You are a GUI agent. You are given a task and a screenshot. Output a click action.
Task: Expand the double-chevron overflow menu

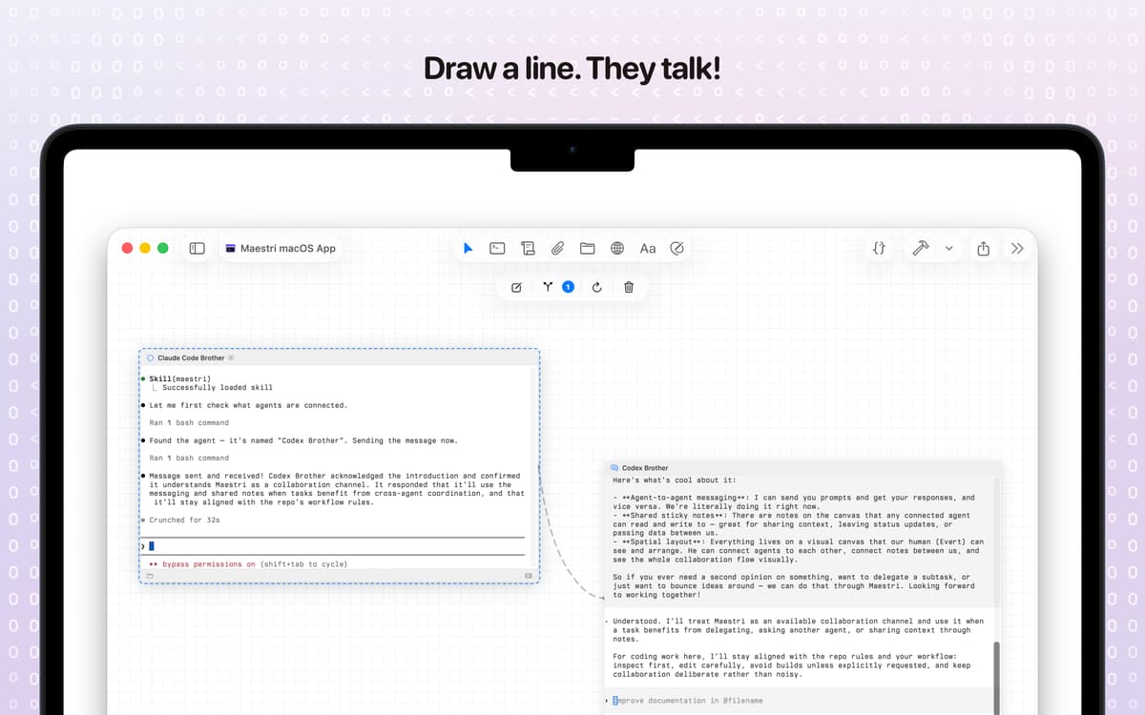1017,248
